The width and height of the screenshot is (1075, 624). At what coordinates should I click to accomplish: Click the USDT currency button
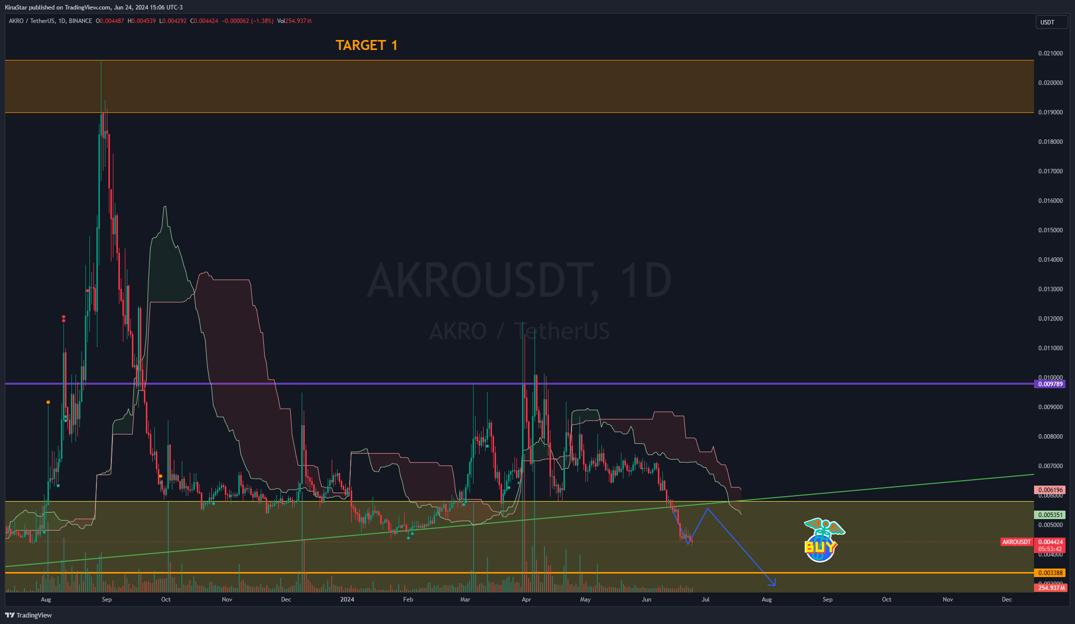(x=1051, y=22)
